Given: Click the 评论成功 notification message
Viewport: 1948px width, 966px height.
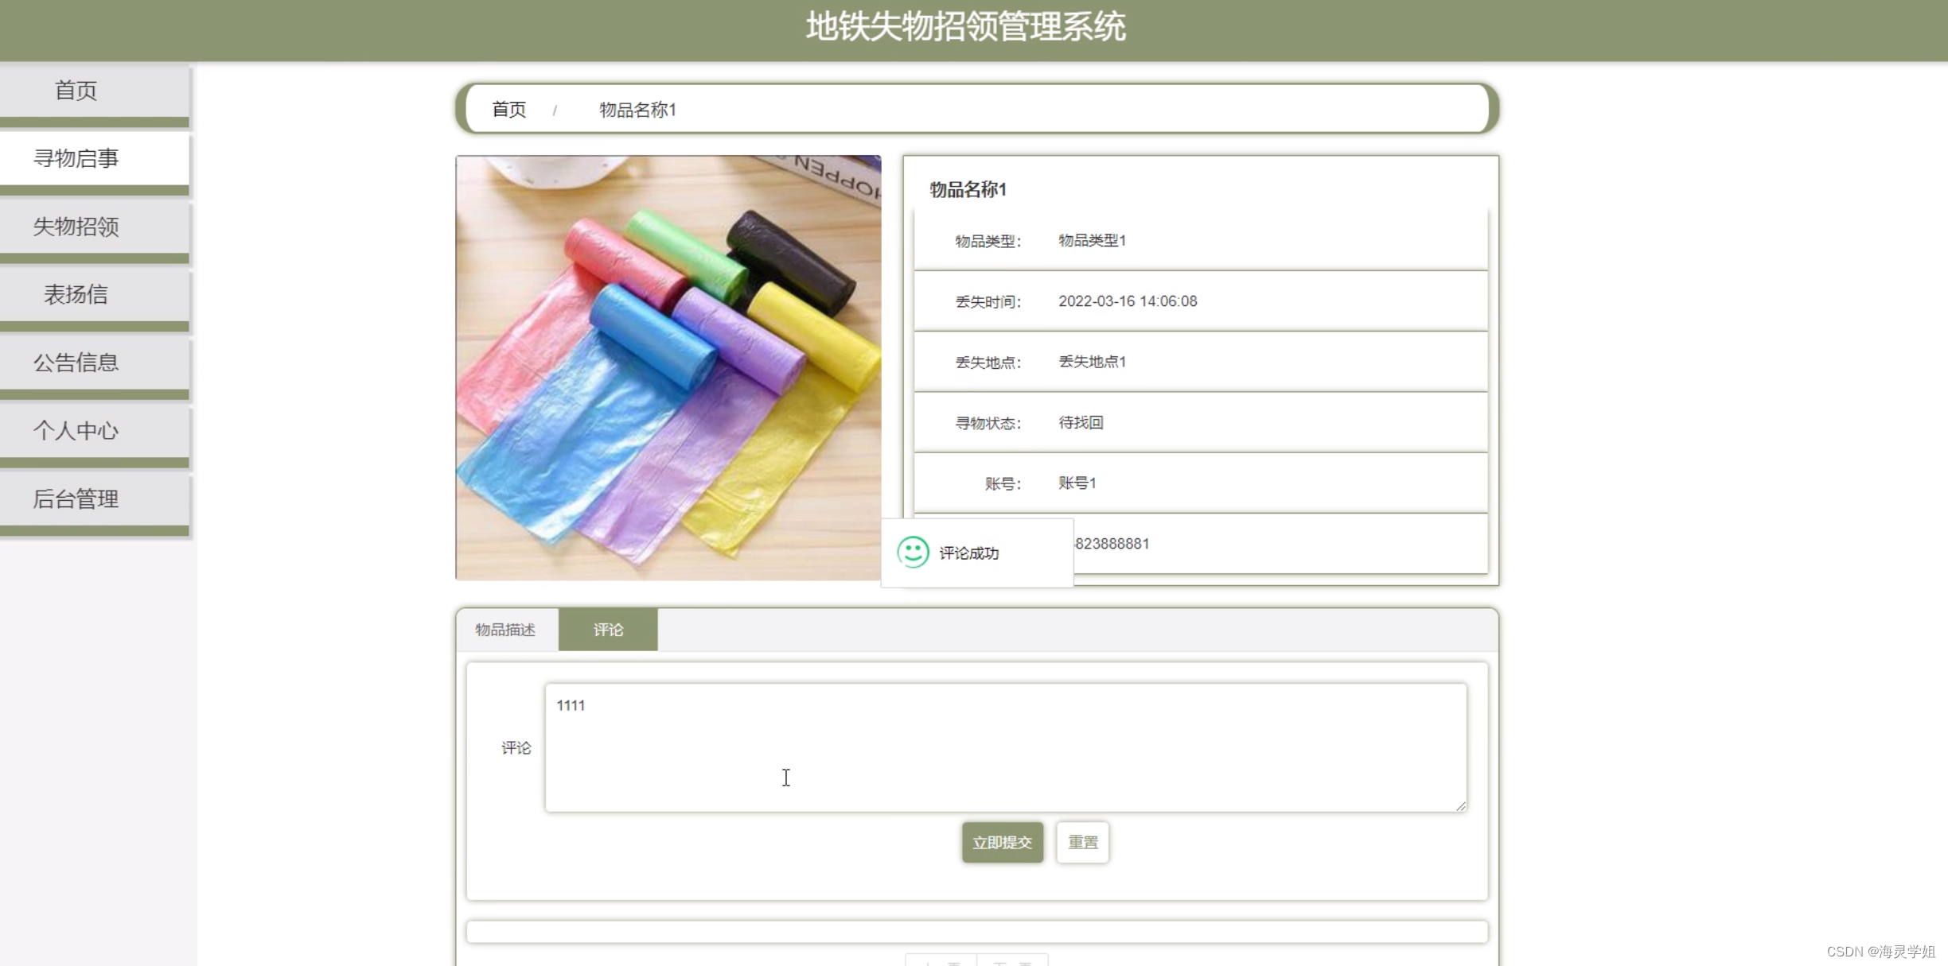Looking at the screenshot, I should 968,553.
